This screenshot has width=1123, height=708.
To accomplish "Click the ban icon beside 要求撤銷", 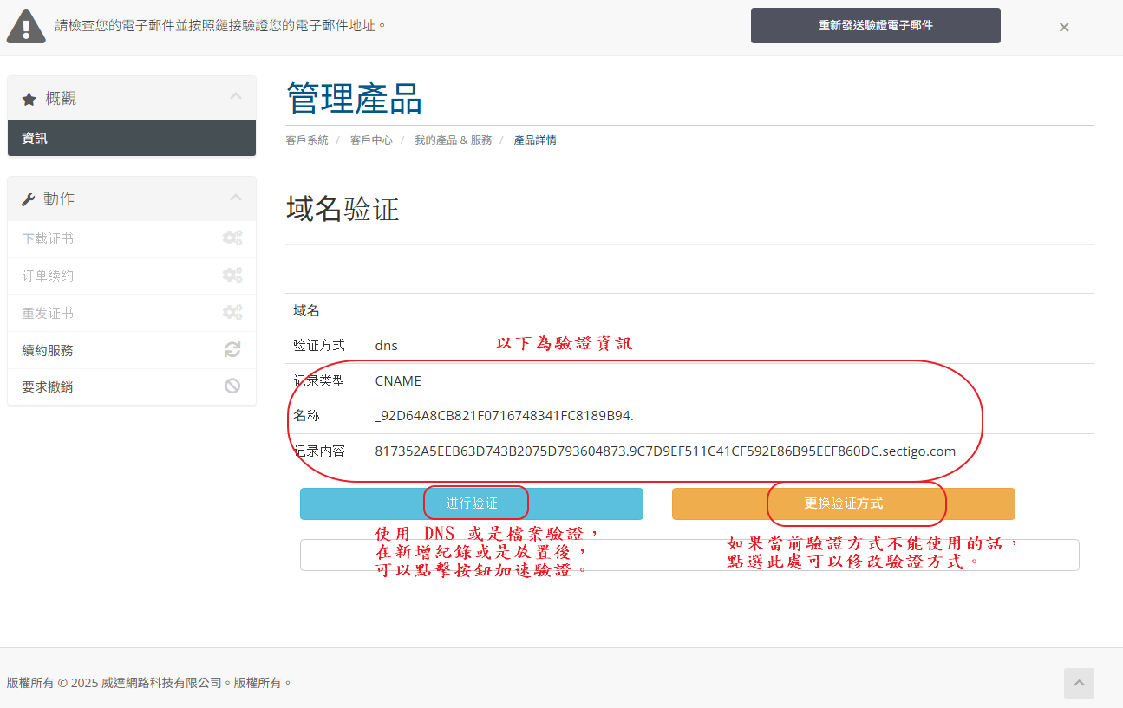I will click(232, 386).
